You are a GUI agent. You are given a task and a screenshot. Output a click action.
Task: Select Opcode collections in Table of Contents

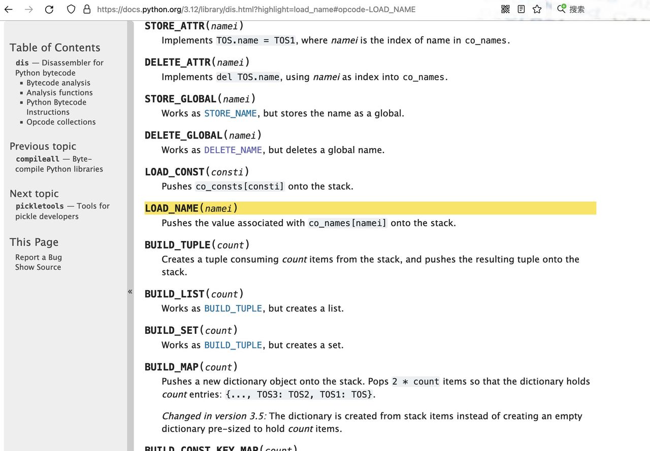coord(61,122)
